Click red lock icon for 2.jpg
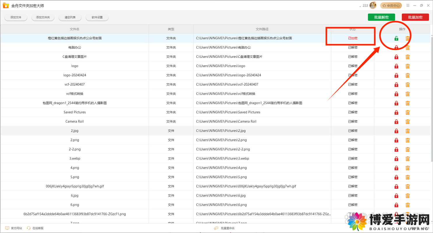Screen dimensions: 433x233 396,131
